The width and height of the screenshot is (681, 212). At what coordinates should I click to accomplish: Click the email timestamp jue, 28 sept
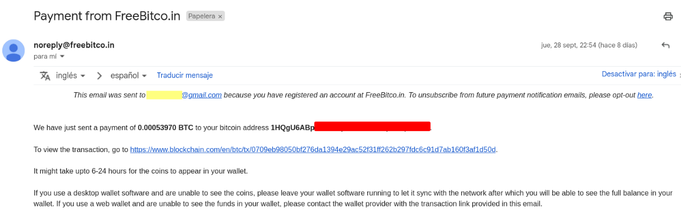tap(589, 45)
